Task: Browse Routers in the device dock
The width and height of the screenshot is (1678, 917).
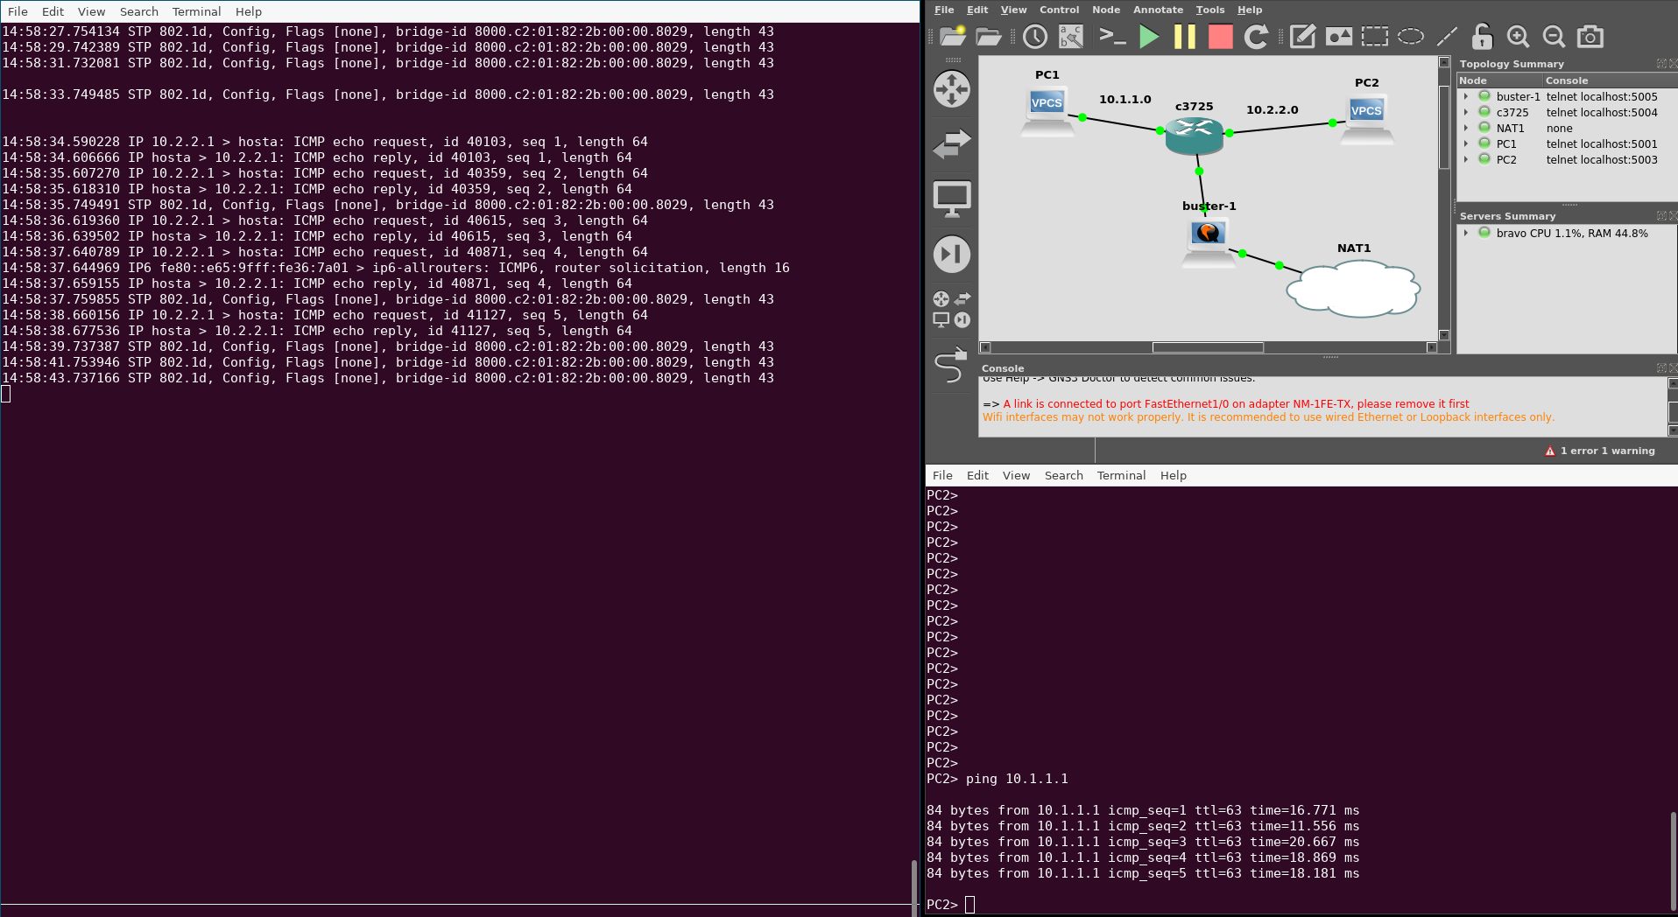Action: tap(952, 89)
